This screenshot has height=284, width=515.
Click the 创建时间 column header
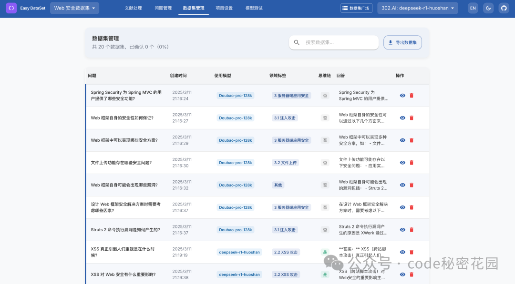pos(178,76)
